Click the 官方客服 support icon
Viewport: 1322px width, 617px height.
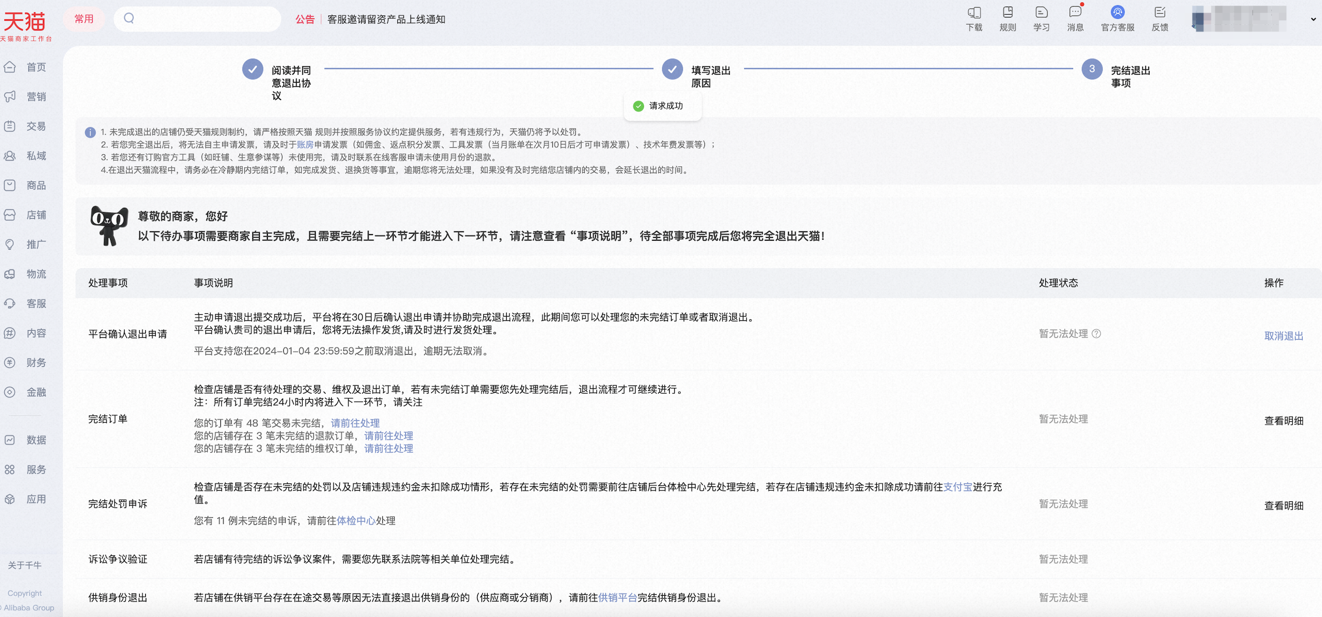tap(1117, 12)
